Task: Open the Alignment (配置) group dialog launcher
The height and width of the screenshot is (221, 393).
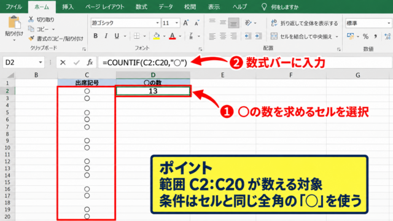Action: pyautogui.click(x=338, y=49)
